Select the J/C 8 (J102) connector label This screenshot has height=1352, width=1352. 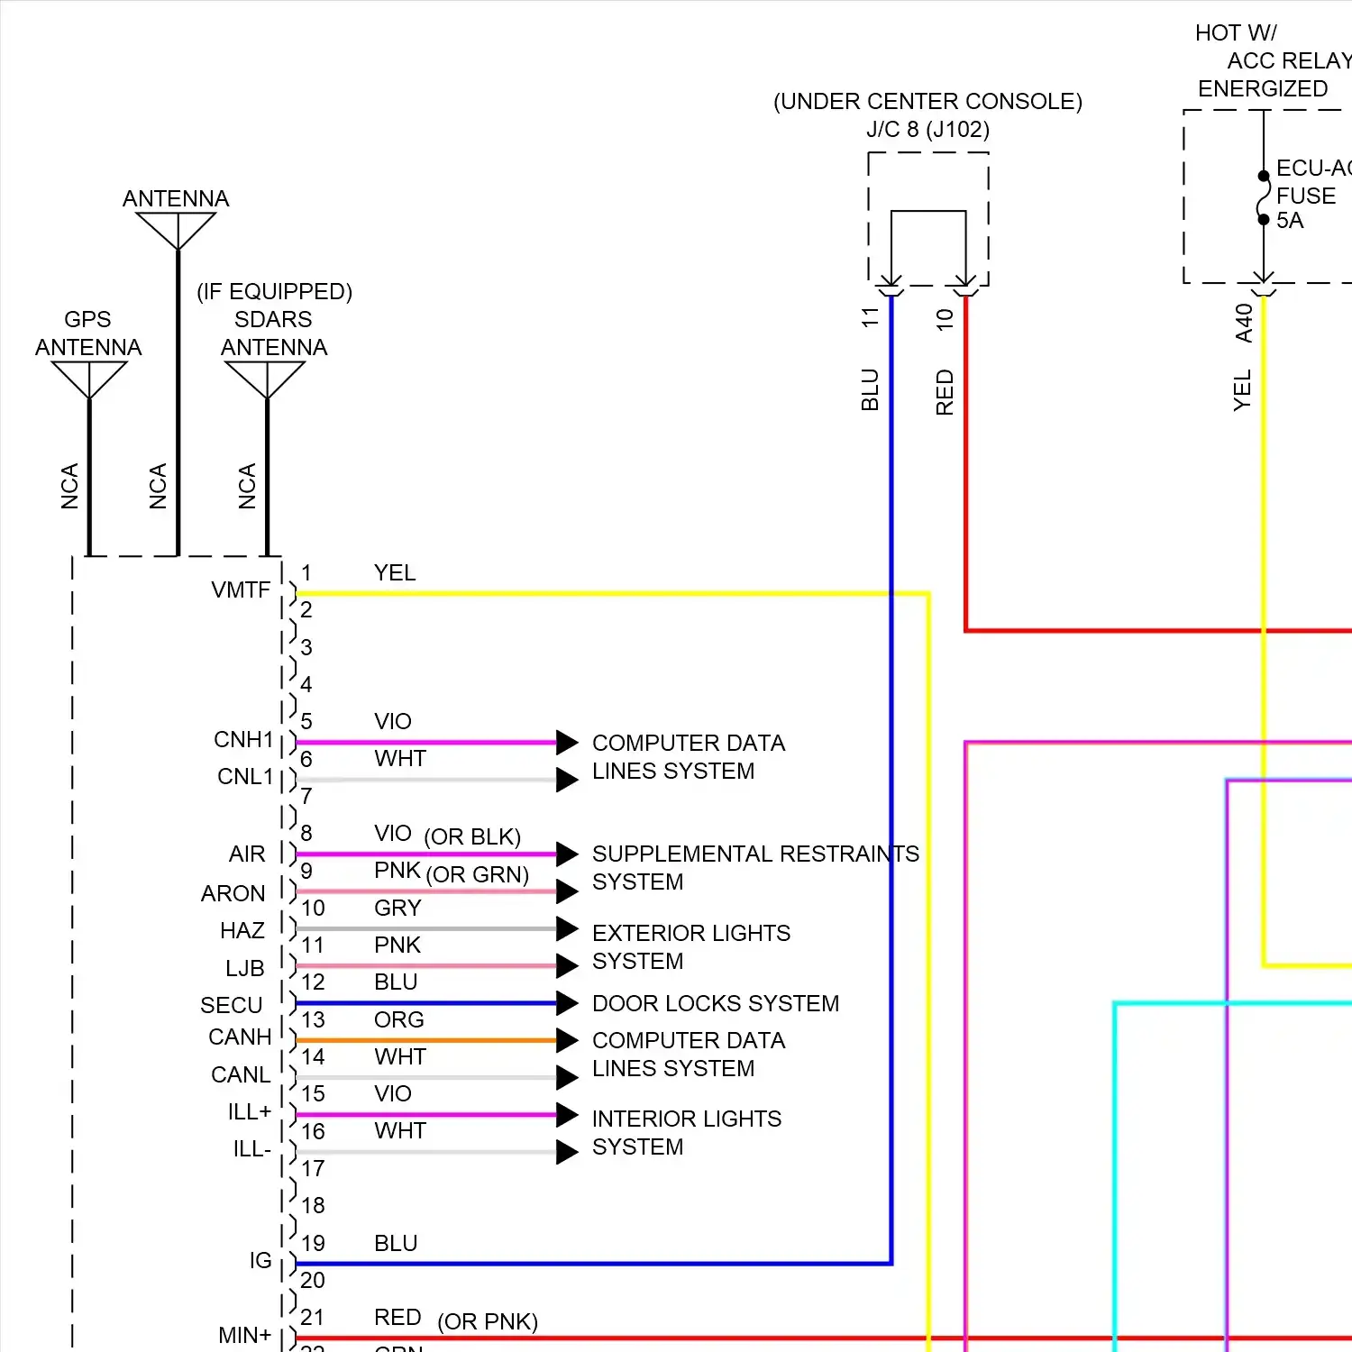click(927, 130)
